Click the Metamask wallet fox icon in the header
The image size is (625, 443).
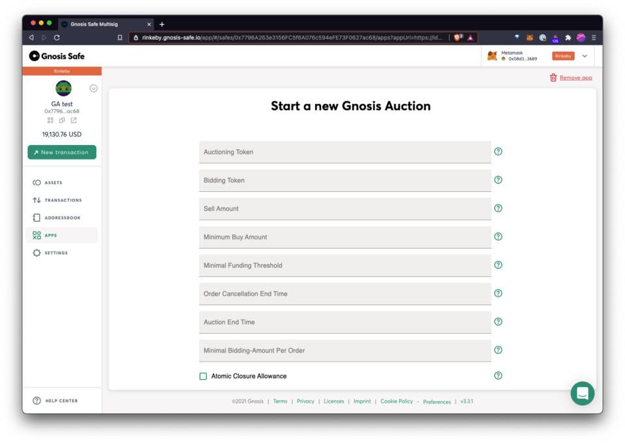click(x=492, y=56)
